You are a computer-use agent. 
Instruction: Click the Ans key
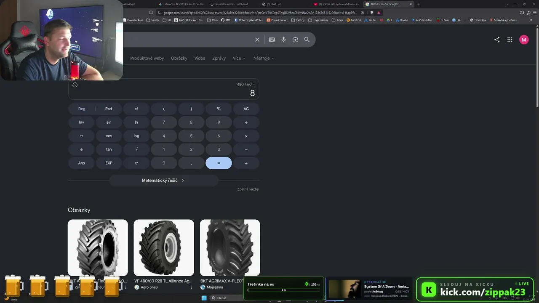(82, 163)
